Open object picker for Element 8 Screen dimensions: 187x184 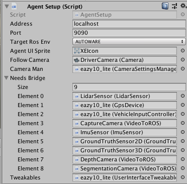click(182, 168)
